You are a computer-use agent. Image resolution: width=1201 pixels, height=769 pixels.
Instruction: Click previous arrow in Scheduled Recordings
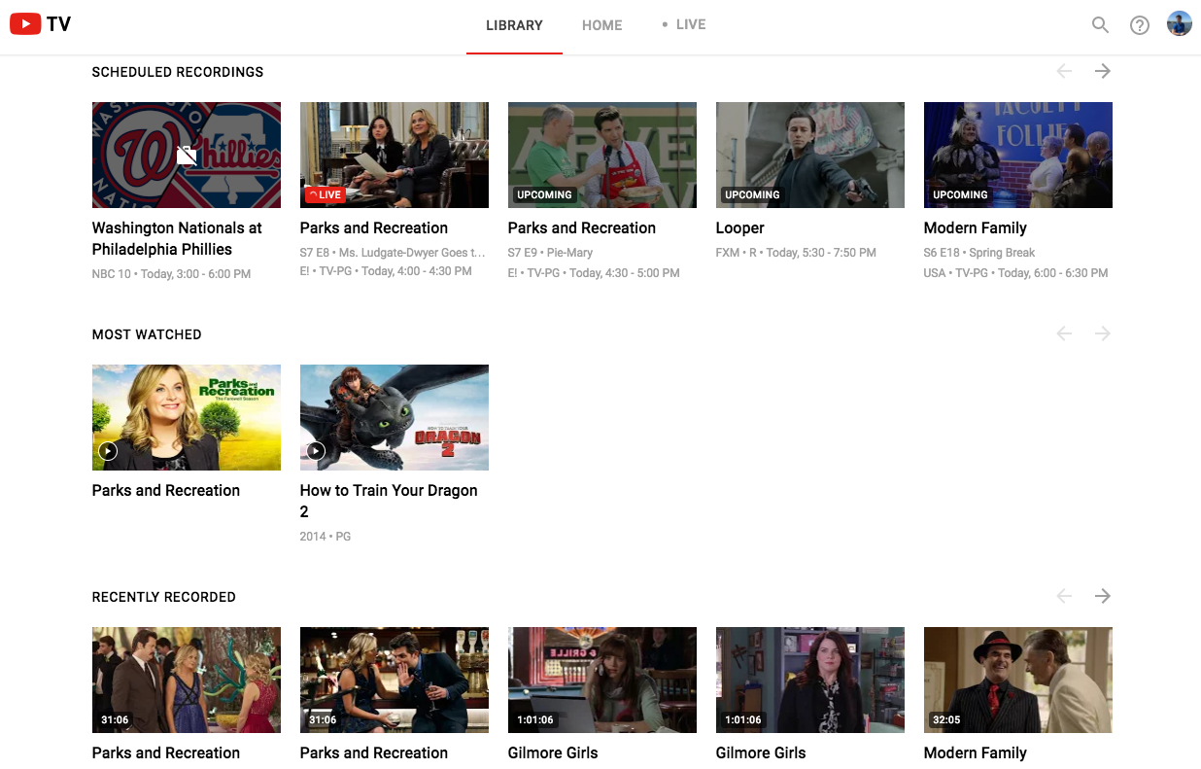coord(1064,71)
